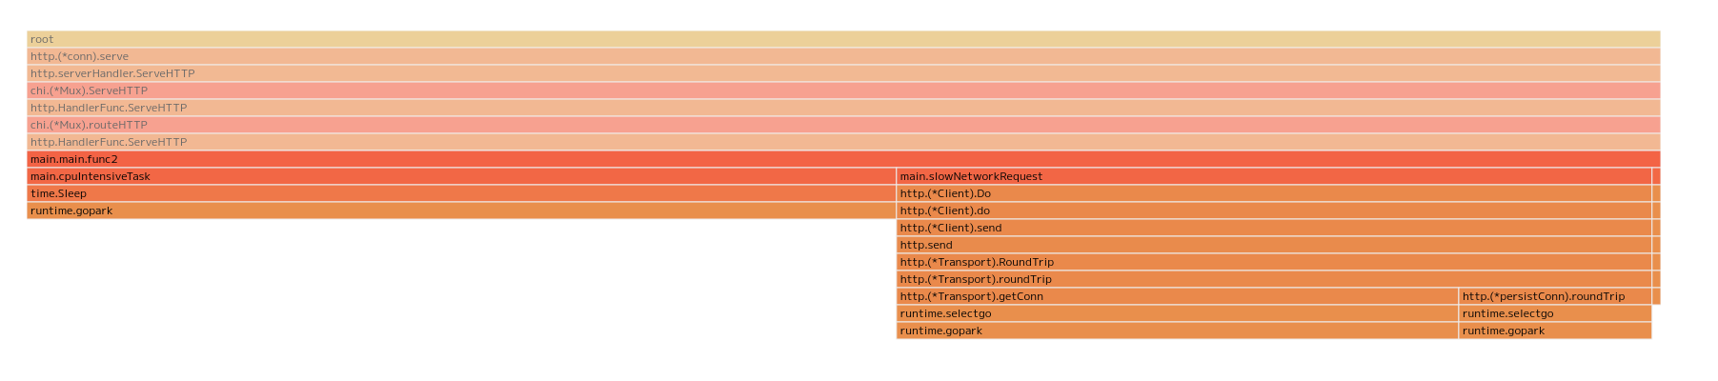Click runtime.selectgo under getConn
1718x381 pixels.
1177,313
